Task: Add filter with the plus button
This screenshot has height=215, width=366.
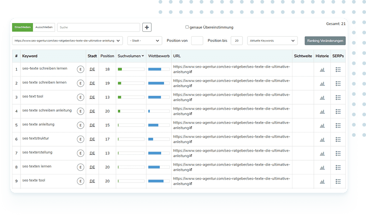Action: point(147,27)
